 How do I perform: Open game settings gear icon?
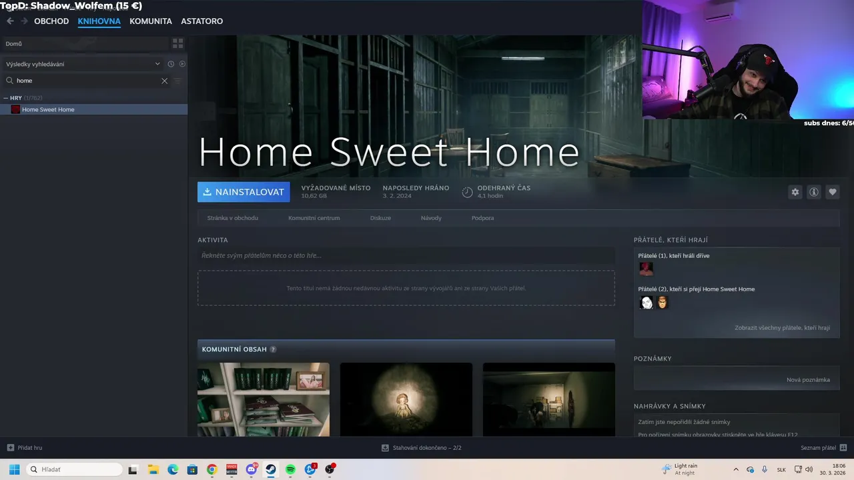coord(795,192)
